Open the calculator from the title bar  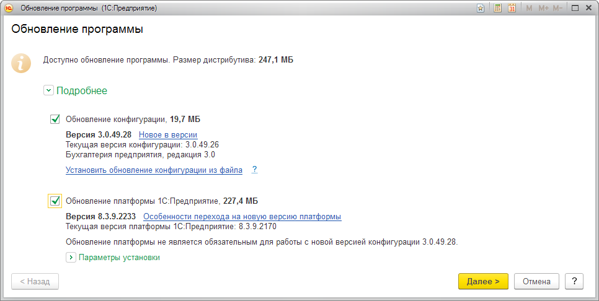pos(497,8)
